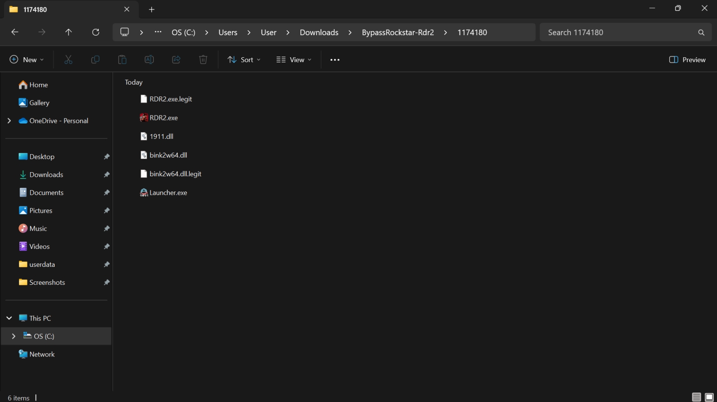The image size is (717, 402).
Task: Collapse the Today group header
Action: point(133,82)
